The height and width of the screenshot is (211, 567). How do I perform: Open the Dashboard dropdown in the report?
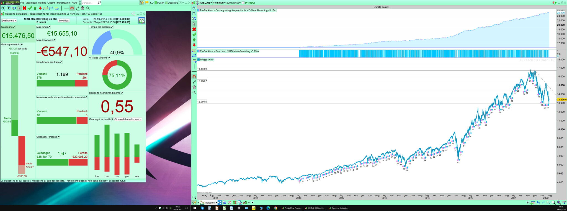click(x=9, y=20)
